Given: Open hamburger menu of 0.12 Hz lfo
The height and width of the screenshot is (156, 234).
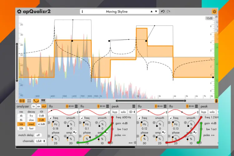Looking at the screenshot, I should pyautogui.click(x=165, y=106).
